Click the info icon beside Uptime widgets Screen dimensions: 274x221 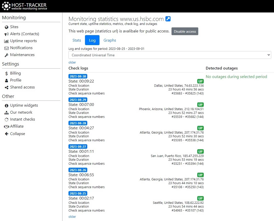(x=7, y=105)
